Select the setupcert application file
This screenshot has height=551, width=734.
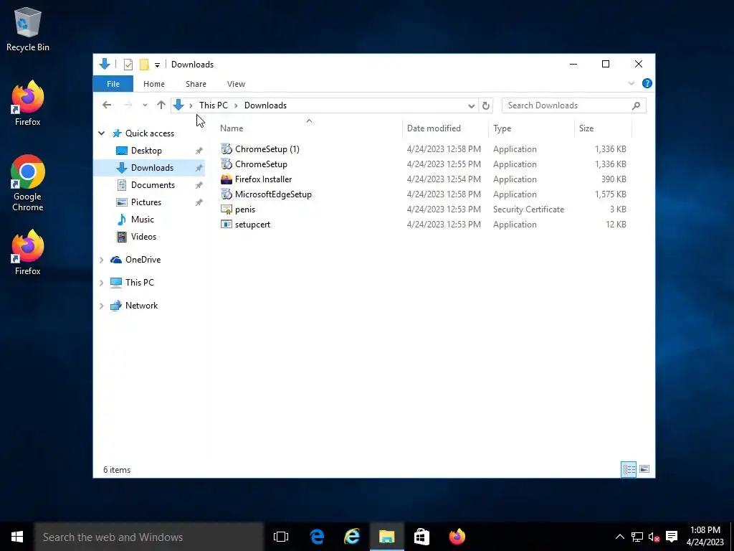(x=252, y=225)
